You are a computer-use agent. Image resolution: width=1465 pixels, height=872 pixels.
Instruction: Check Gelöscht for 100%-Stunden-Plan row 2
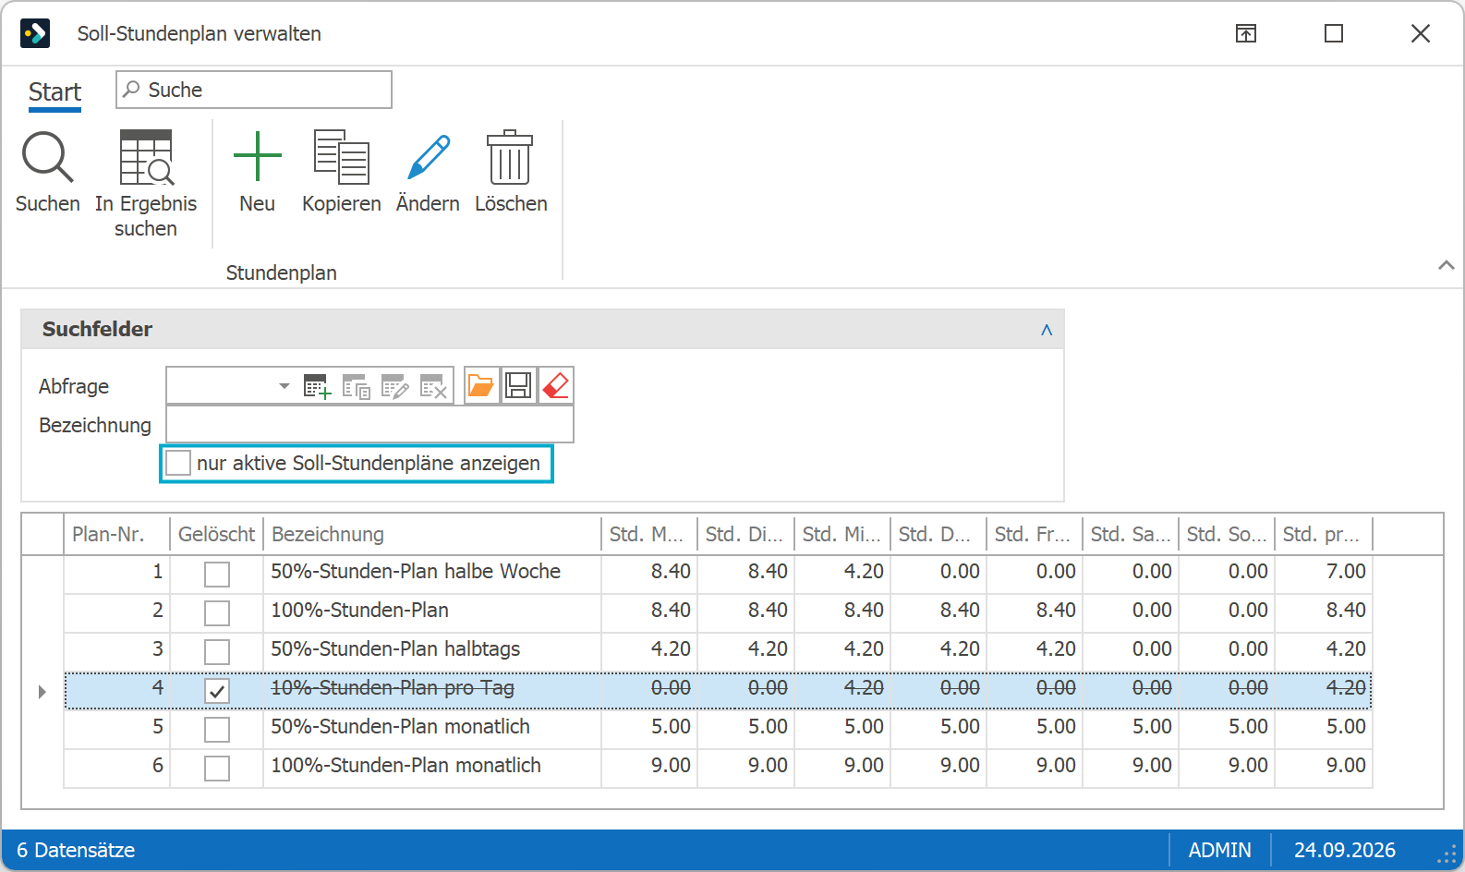217,613
